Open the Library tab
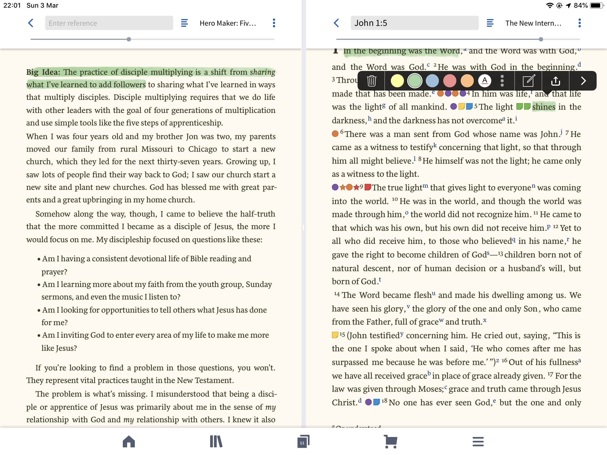The height and width of the screenshot is (455, 607). tap(216, 442)
